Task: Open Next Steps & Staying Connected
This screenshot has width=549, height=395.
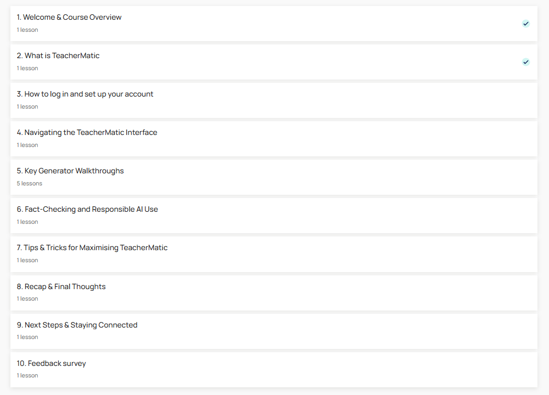Action: tap(77, 324)
